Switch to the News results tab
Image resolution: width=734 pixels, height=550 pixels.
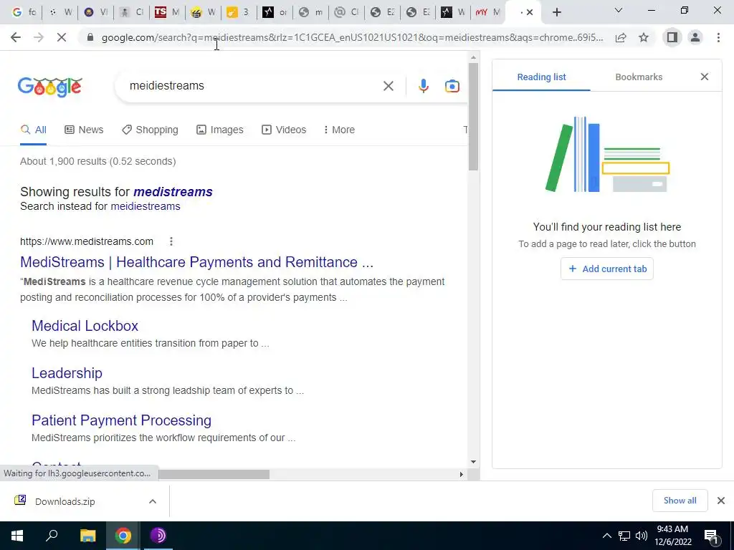tap(84, 130)
